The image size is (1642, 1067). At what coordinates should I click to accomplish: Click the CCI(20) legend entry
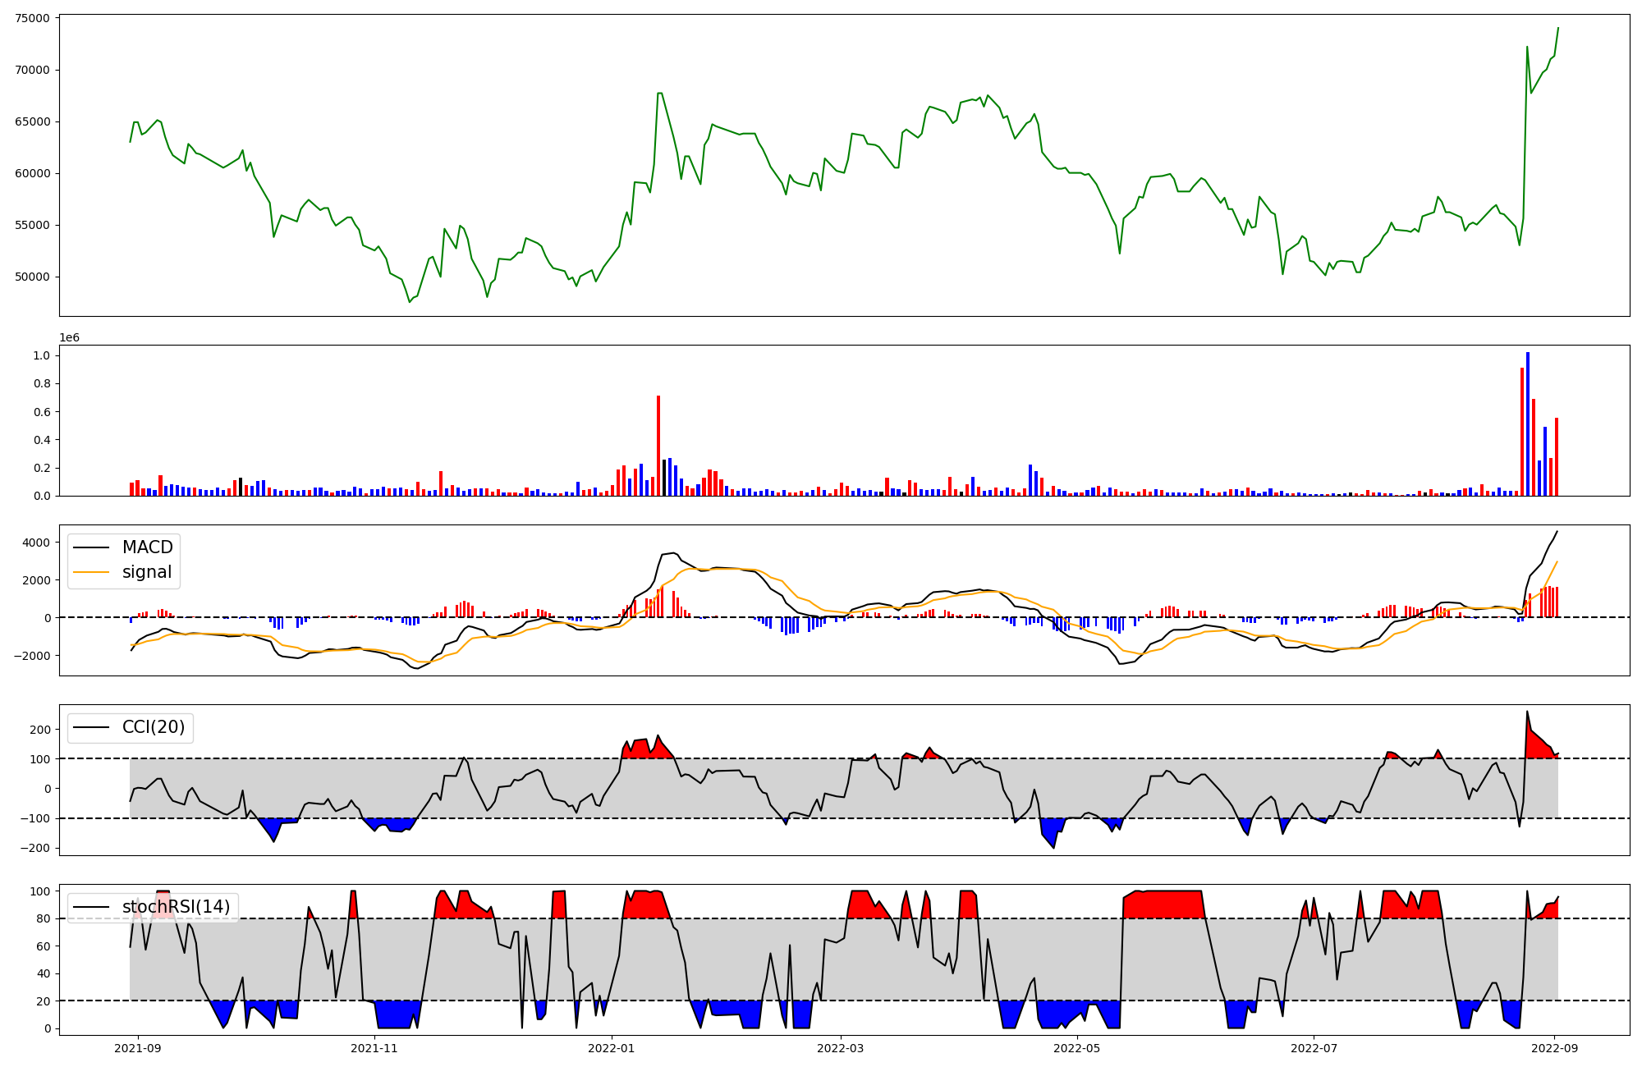point(153,727)
